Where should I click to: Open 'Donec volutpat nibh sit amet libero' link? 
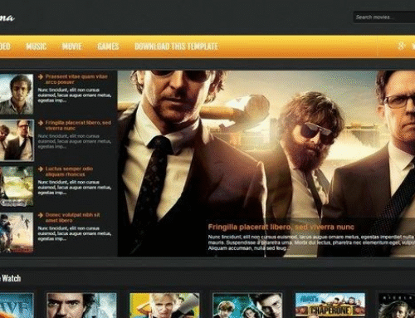click(x=72, y=218)
